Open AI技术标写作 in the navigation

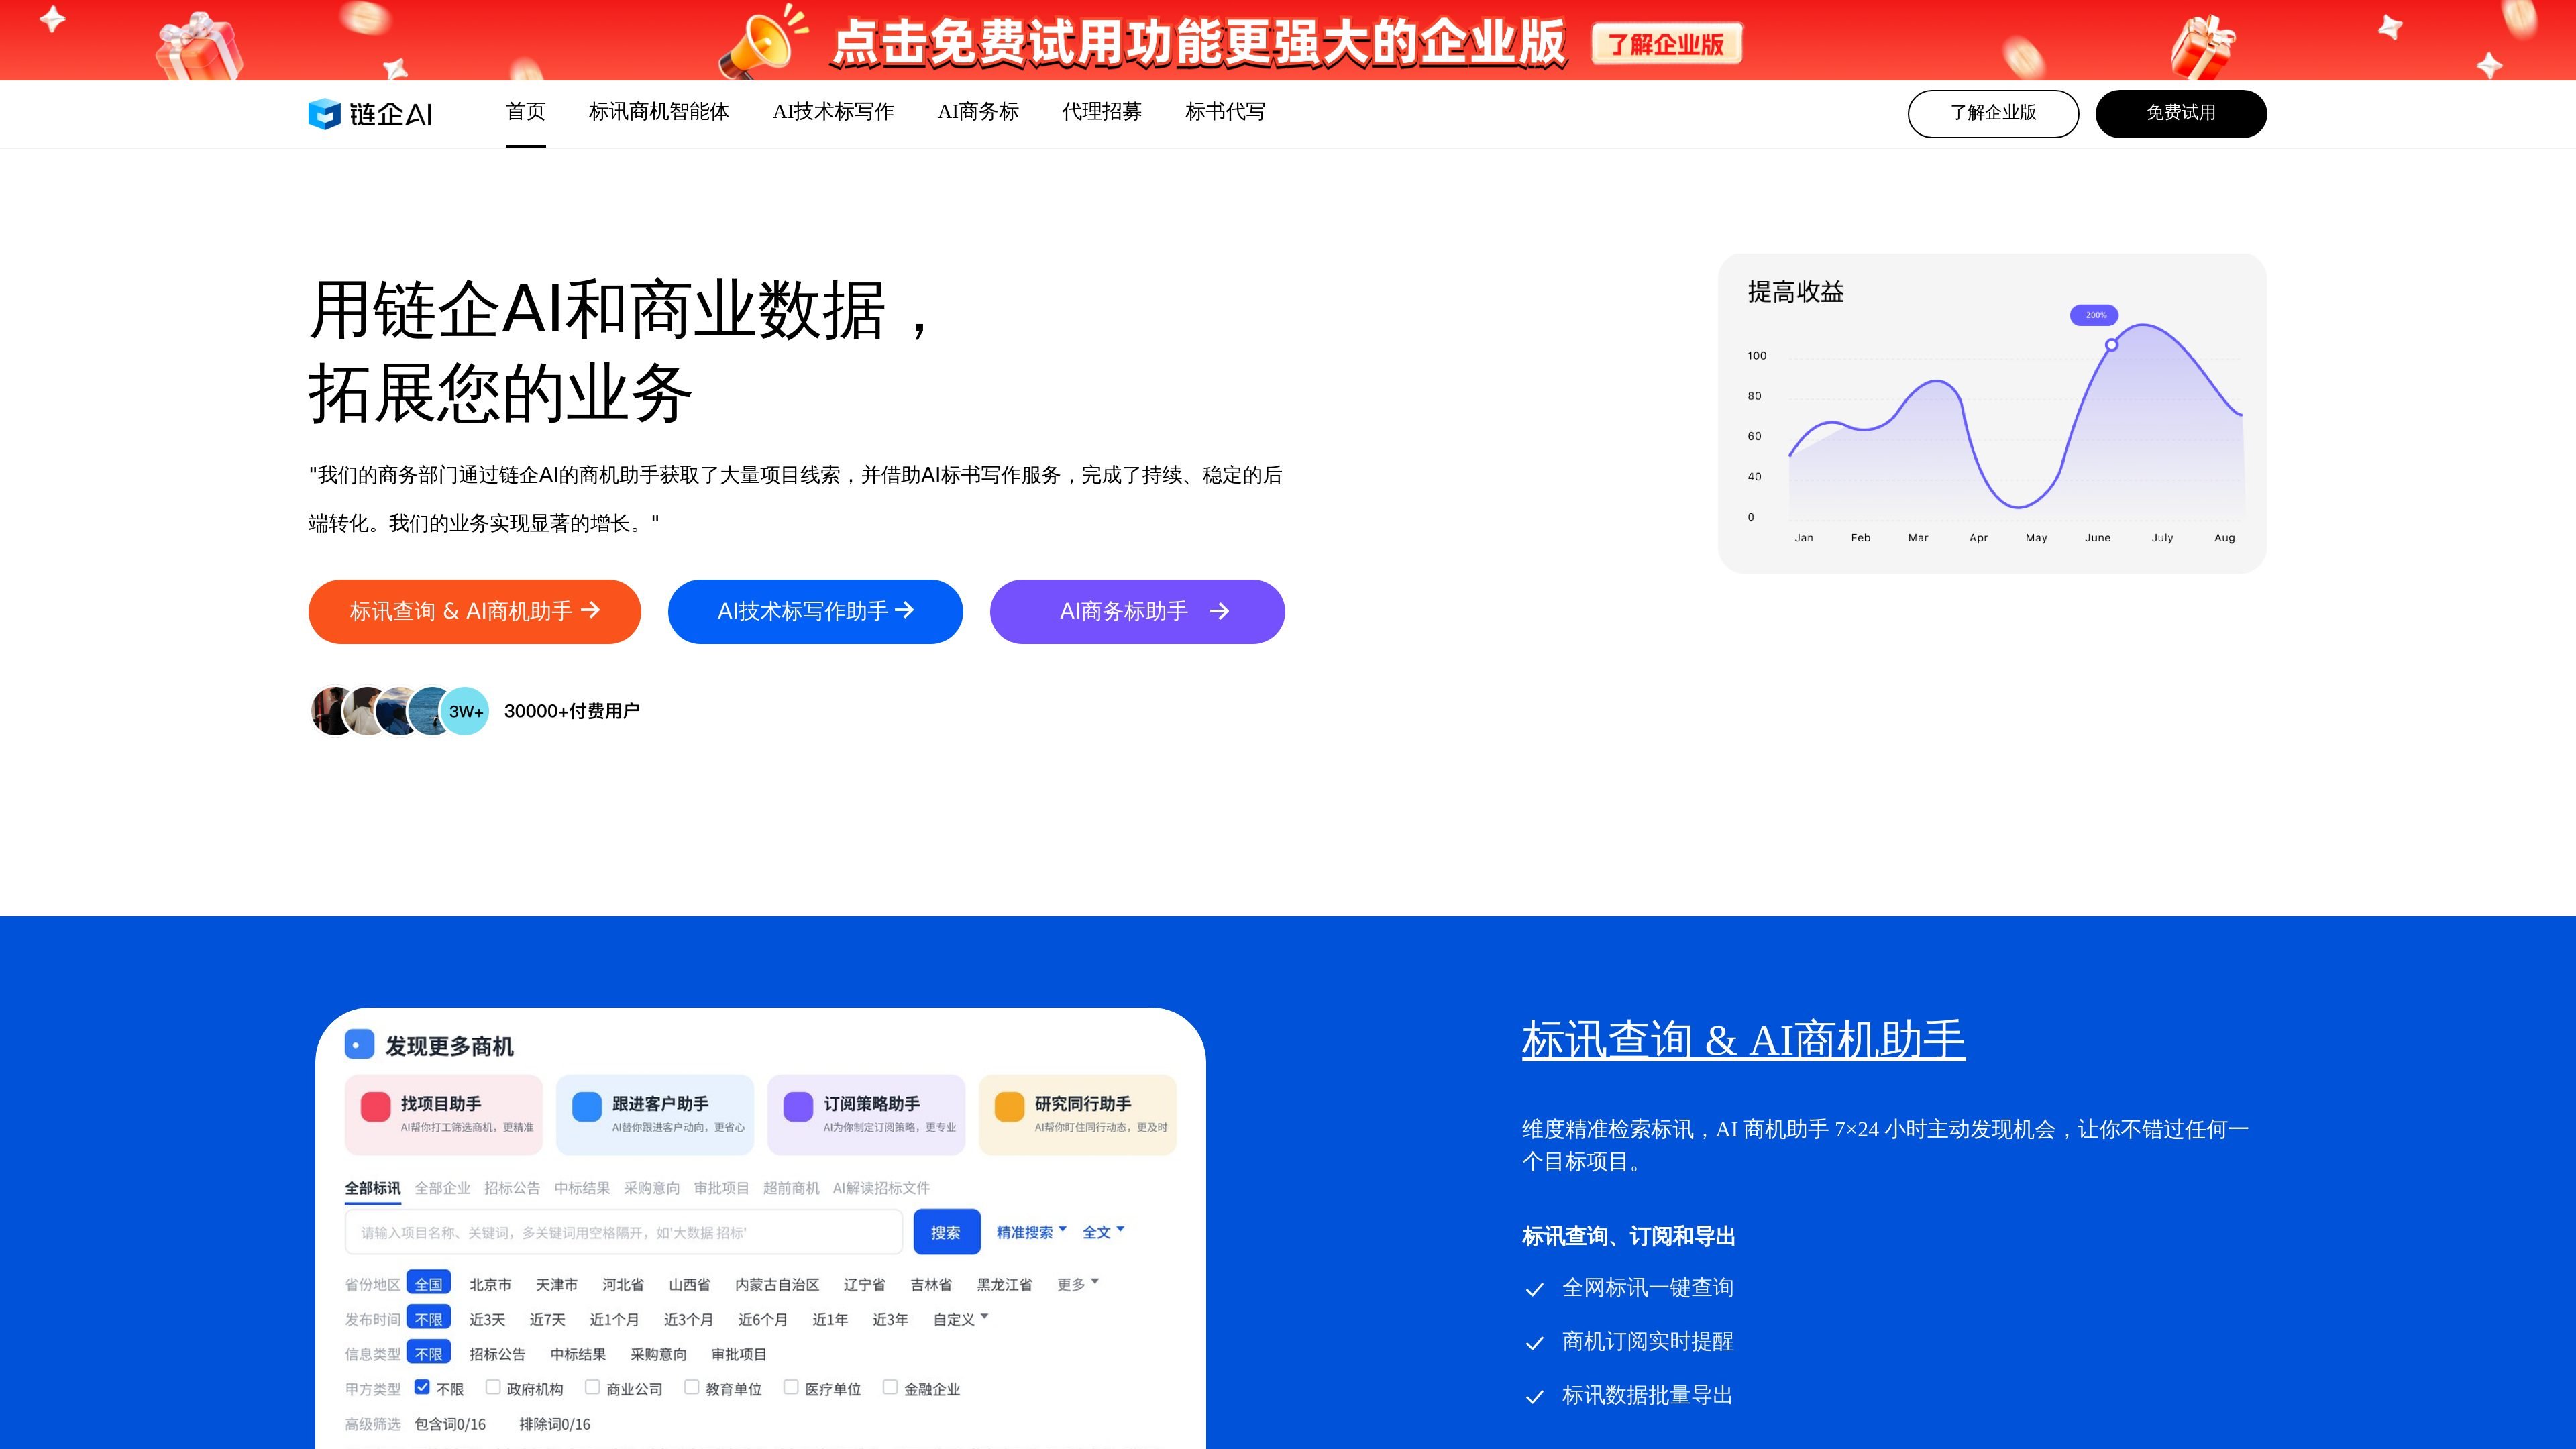pyautogui.click(x=833, y=112)
